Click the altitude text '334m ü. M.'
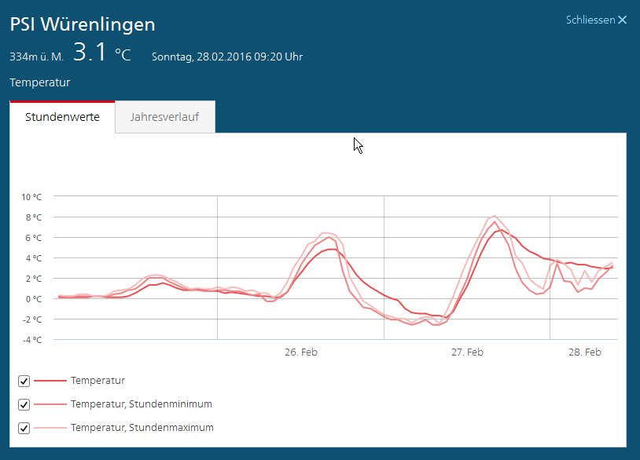640x460 pixels. point(37,57)
